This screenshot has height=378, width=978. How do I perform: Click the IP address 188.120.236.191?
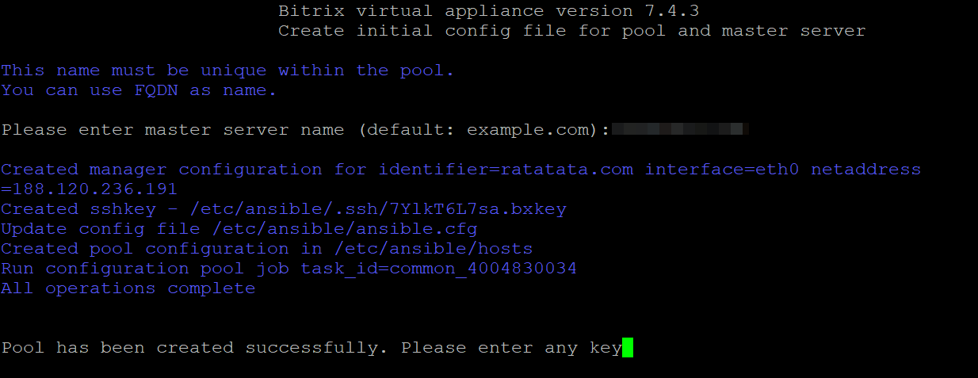(x=94, y=189)
